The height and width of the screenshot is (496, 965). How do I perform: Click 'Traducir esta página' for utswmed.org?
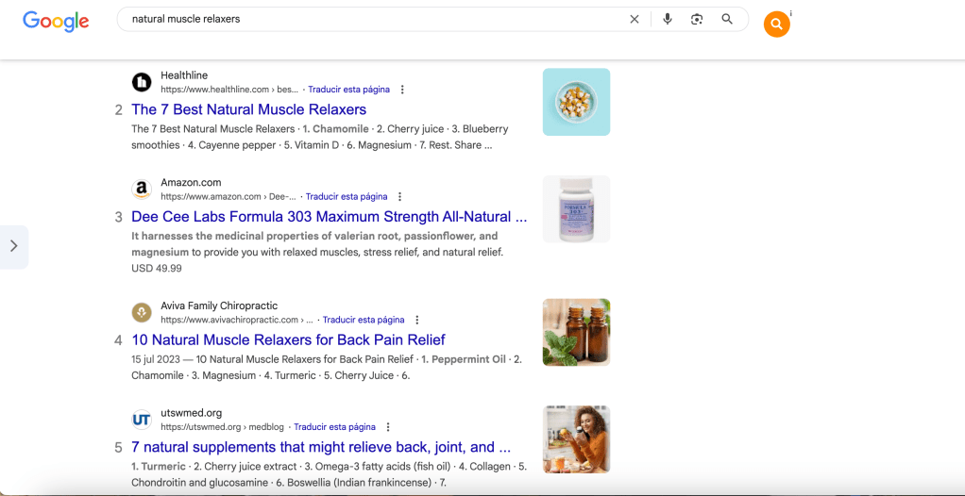click(335, 426)
